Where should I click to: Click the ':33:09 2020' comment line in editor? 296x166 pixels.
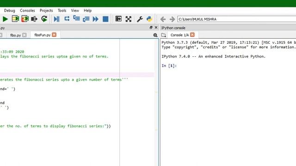[12, 52]
